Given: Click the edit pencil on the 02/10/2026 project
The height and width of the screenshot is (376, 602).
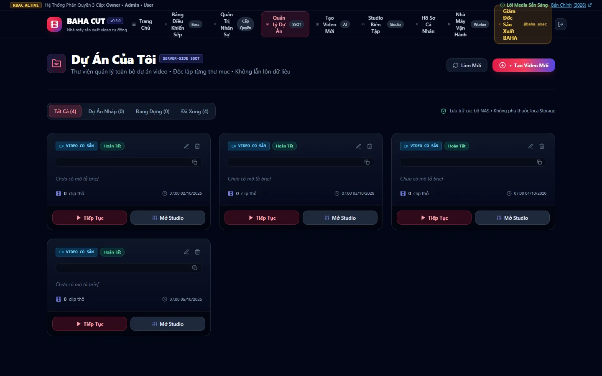Looking at the screenshot, I should pyautogui.click(x=186, y=146).
